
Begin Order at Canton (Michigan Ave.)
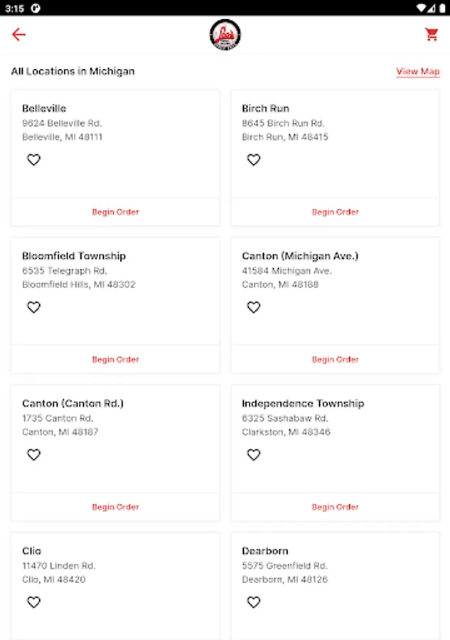336,360
